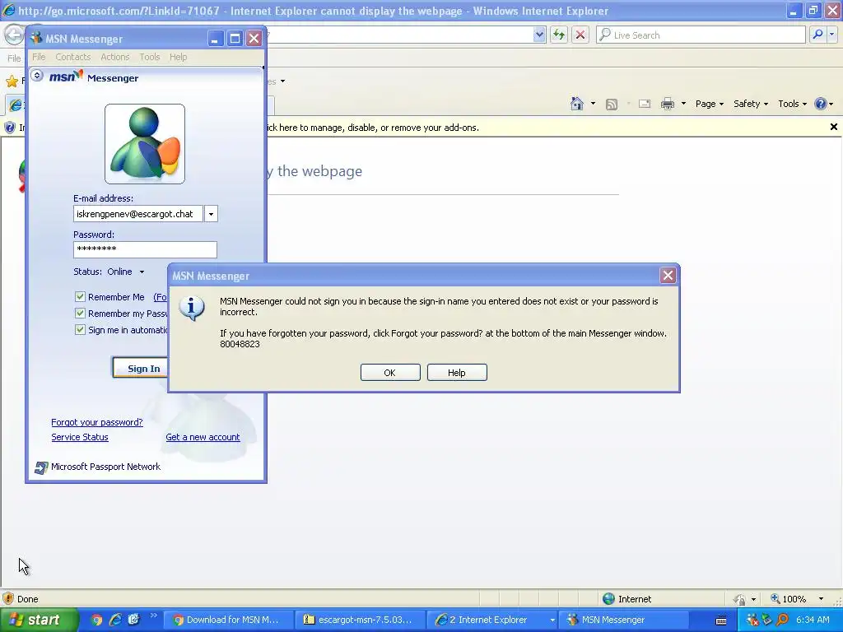Click the Sign In button

coord(140,368)
